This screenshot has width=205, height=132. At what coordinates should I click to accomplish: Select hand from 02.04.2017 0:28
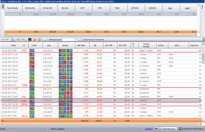click(x=101, y=116)
